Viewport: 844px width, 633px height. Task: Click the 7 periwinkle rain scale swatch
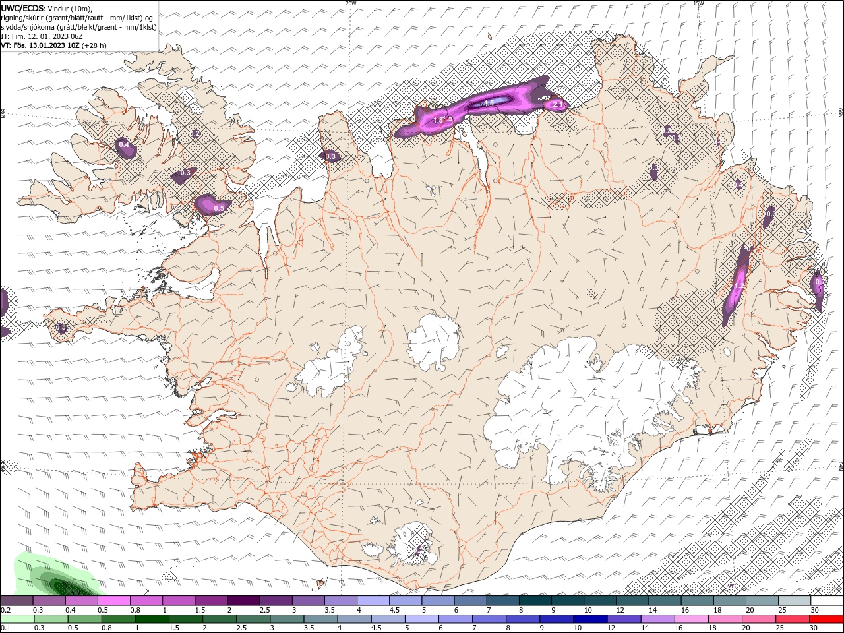489,619
